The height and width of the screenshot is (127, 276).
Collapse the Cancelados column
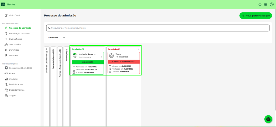(x=139, y=49)
